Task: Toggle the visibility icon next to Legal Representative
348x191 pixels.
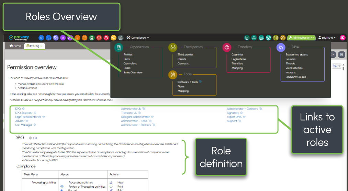Action: pos(44,117)
